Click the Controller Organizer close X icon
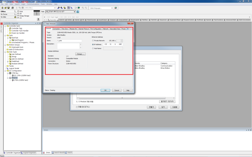252x157 pixels. pos(40,23)
